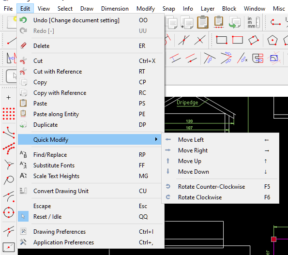Image resolution: width=288 pixels, height=255 pixels.
Task: Choose Move Down in submenu
Action: point(220,172)
